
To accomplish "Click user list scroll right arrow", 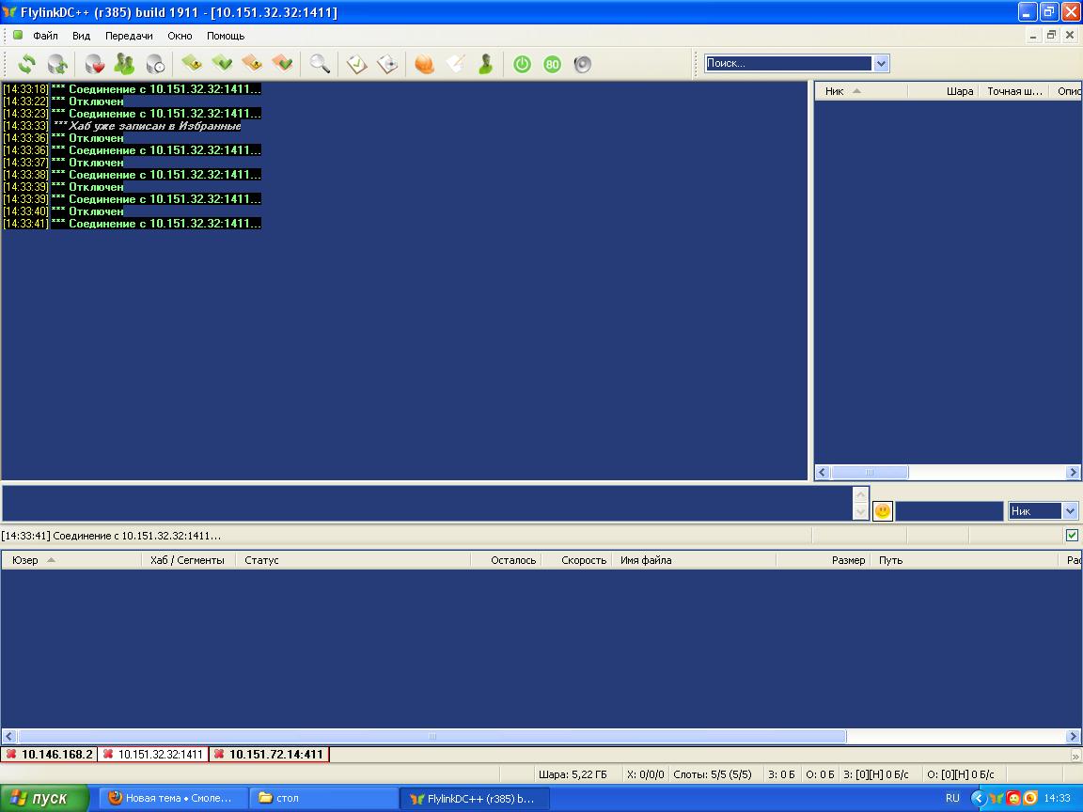I will coord(1073,473).
